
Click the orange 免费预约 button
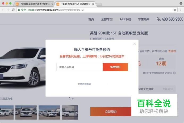pos(115,67)
